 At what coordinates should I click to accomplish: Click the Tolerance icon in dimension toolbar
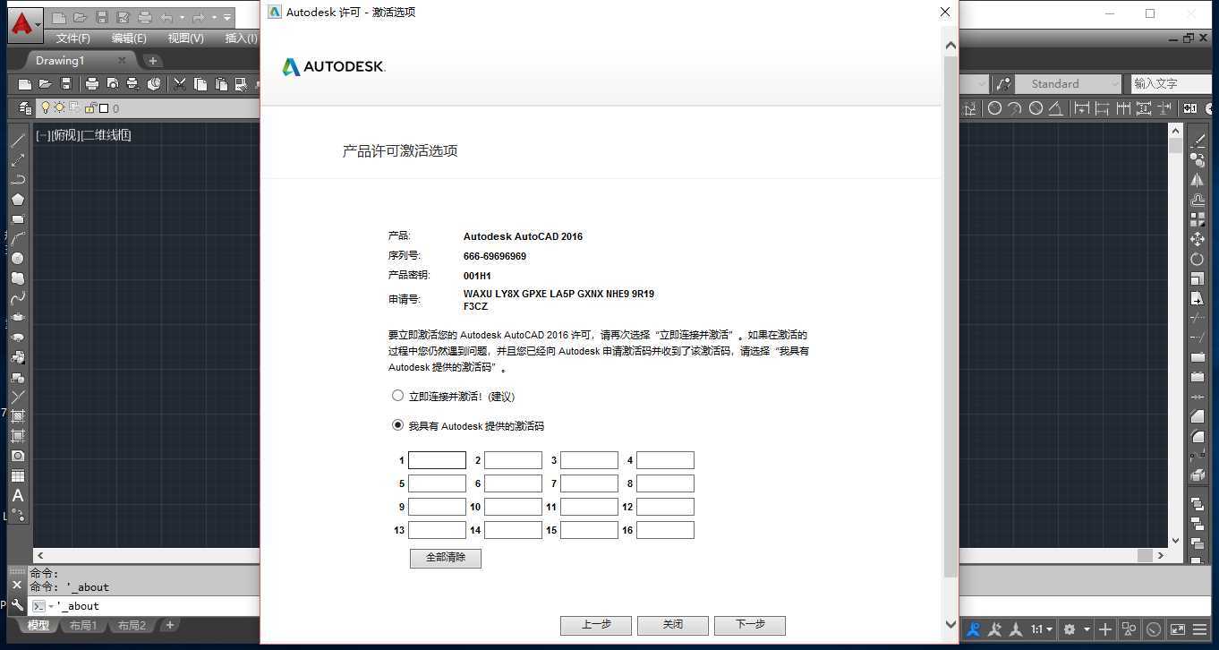[1189, 108]
